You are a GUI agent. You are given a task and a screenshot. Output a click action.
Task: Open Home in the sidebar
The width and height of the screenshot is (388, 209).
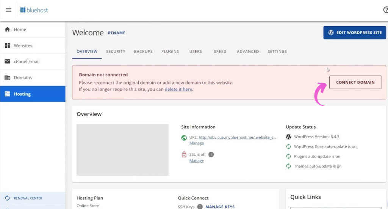coord(33,30)
